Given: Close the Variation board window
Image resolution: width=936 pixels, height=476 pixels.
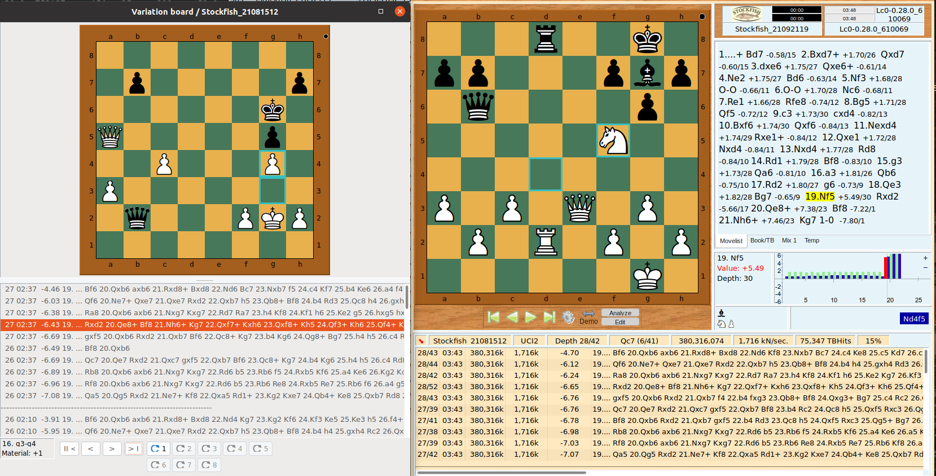Looking at the screenshot, I should click(400, 11).
